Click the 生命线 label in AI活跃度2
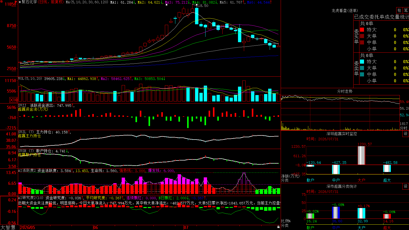The height and width of the screenshot is (230, 409). [97, 171]
